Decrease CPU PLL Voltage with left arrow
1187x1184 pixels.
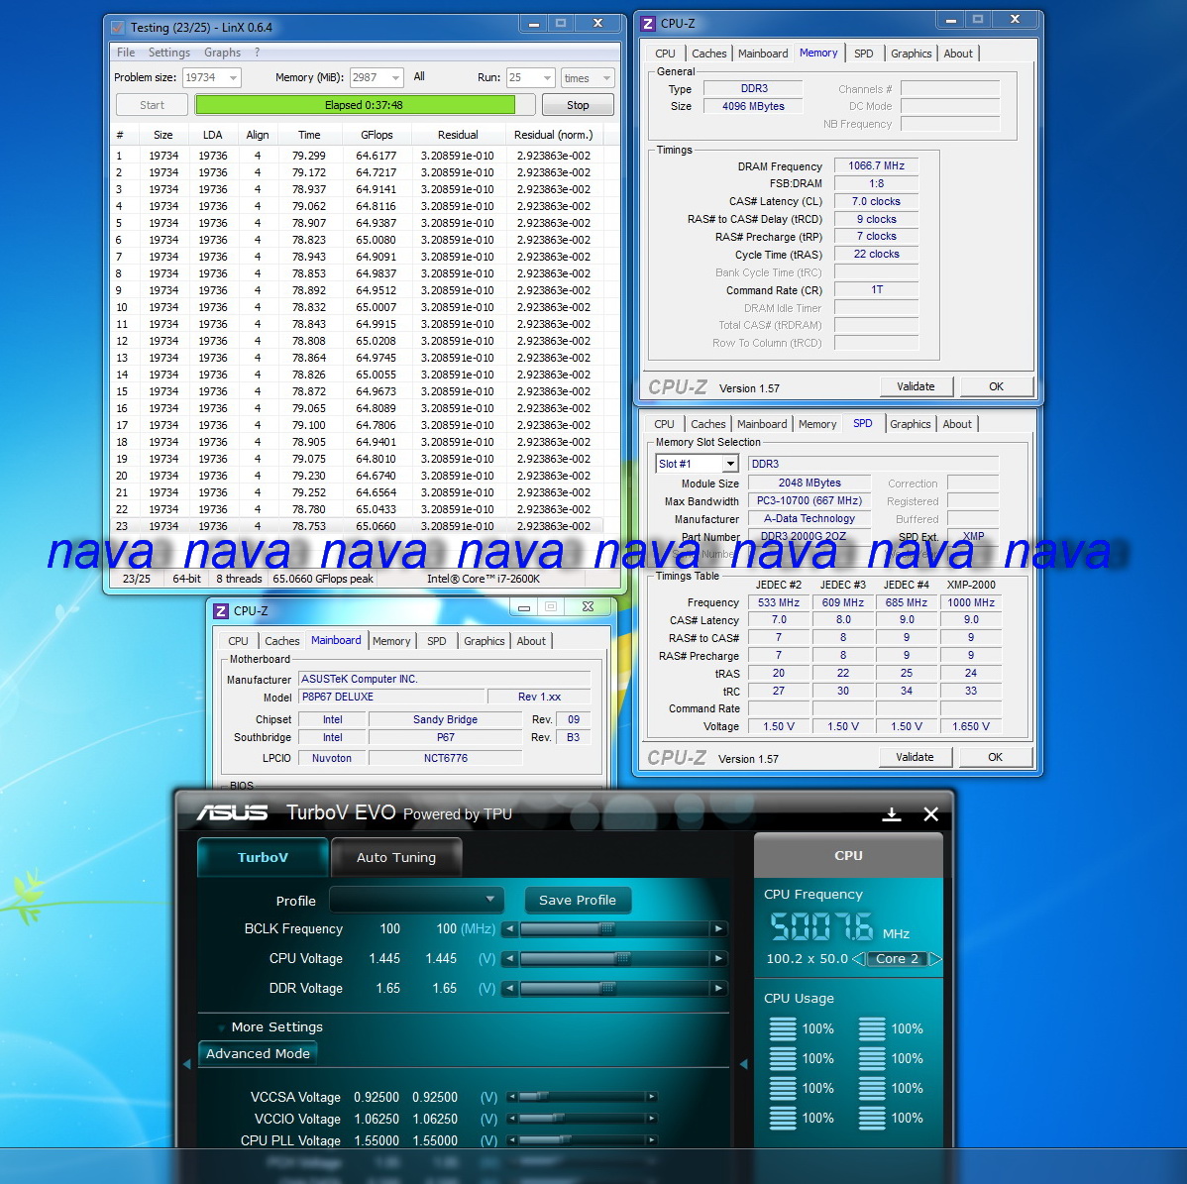pyautogui.click(x=512, y=1139)
